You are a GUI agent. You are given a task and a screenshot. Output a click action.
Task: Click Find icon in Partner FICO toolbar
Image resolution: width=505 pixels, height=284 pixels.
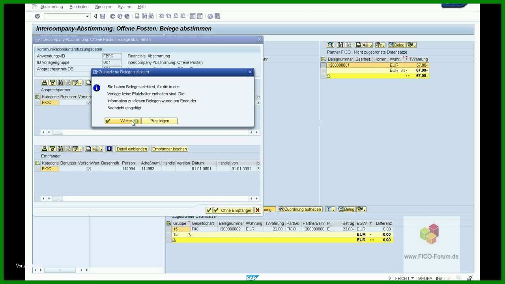click(x=340, y=45)
